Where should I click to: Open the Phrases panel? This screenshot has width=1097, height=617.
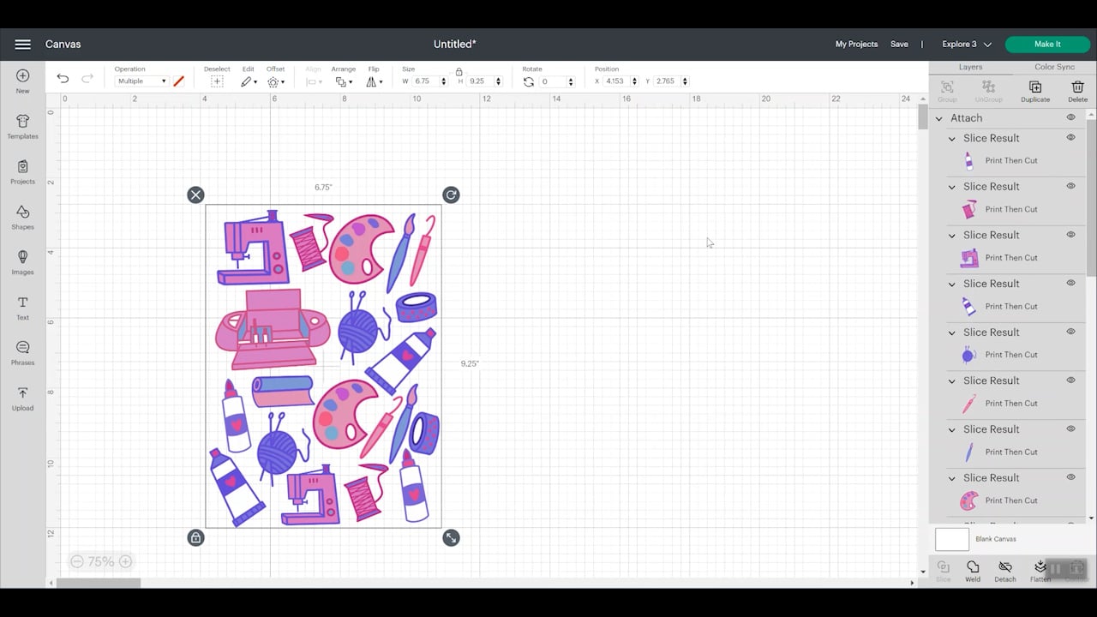click(x=22, y=353)
